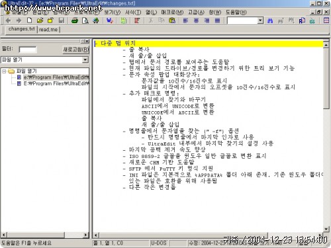Create a new blank file

pos(29,21)
